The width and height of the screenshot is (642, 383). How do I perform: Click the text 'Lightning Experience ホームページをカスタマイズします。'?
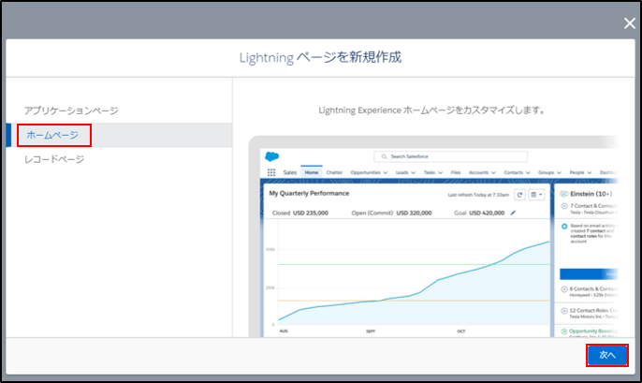(x=432, y=110)
